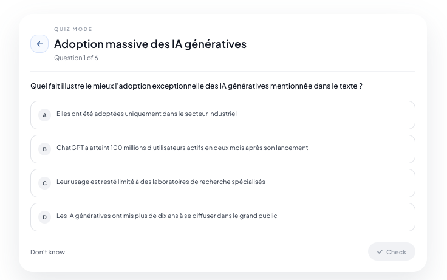Screen dimensions: 447x280
Task: Pick answer about laboratoires de recherche spécialisés
Action: coord(223,183)
